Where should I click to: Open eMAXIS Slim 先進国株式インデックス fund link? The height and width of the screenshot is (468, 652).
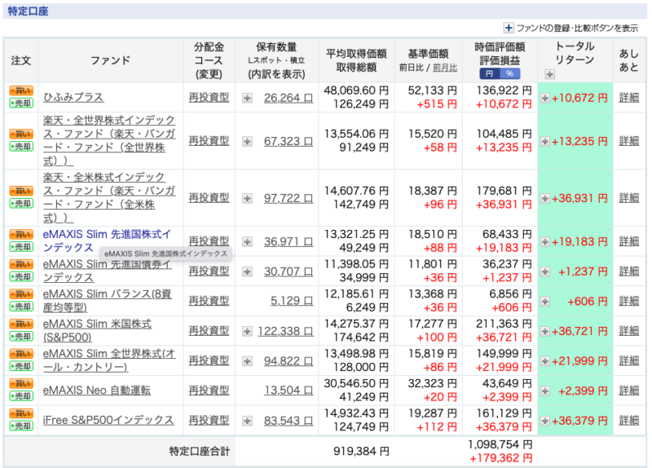click(x=107, y=241)
